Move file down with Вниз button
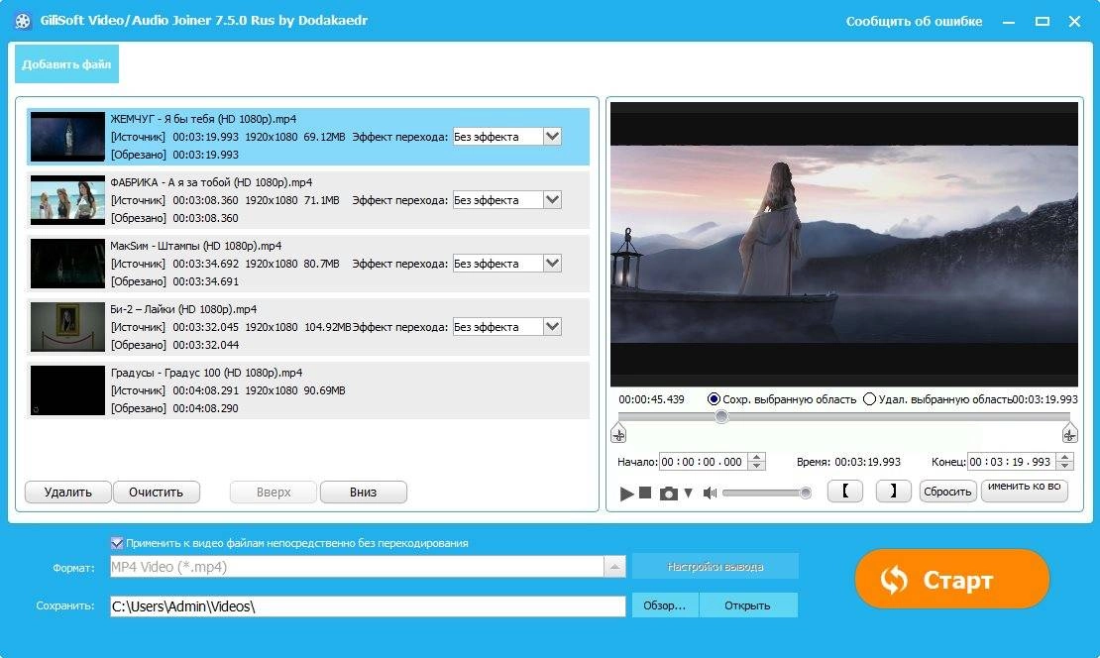This screenshot has height=658, width=1100. click(364, 492)
